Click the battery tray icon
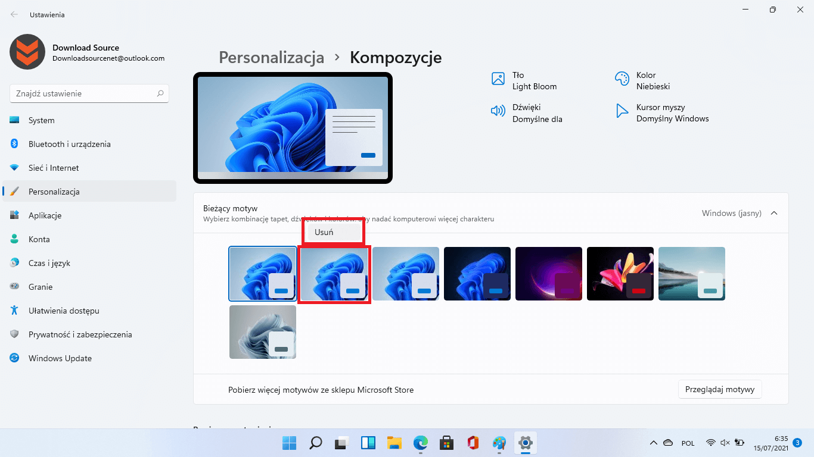The image size is (814, 457). tap(740, 443)
